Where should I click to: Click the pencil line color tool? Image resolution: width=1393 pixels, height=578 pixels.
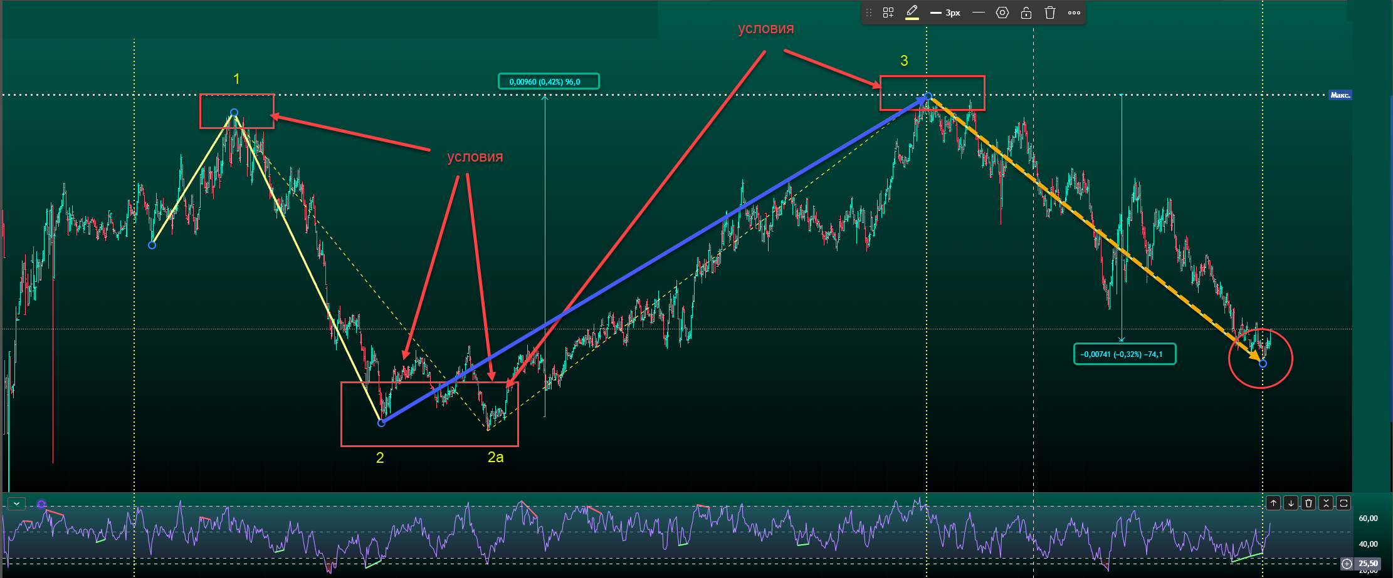pos(912,13)
